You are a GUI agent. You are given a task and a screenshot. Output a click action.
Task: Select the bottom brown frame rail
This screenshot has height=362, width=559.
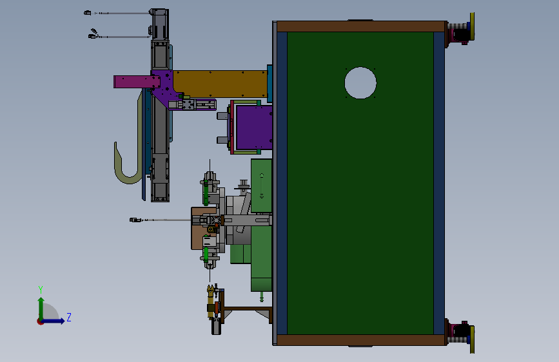coord(360,340)
